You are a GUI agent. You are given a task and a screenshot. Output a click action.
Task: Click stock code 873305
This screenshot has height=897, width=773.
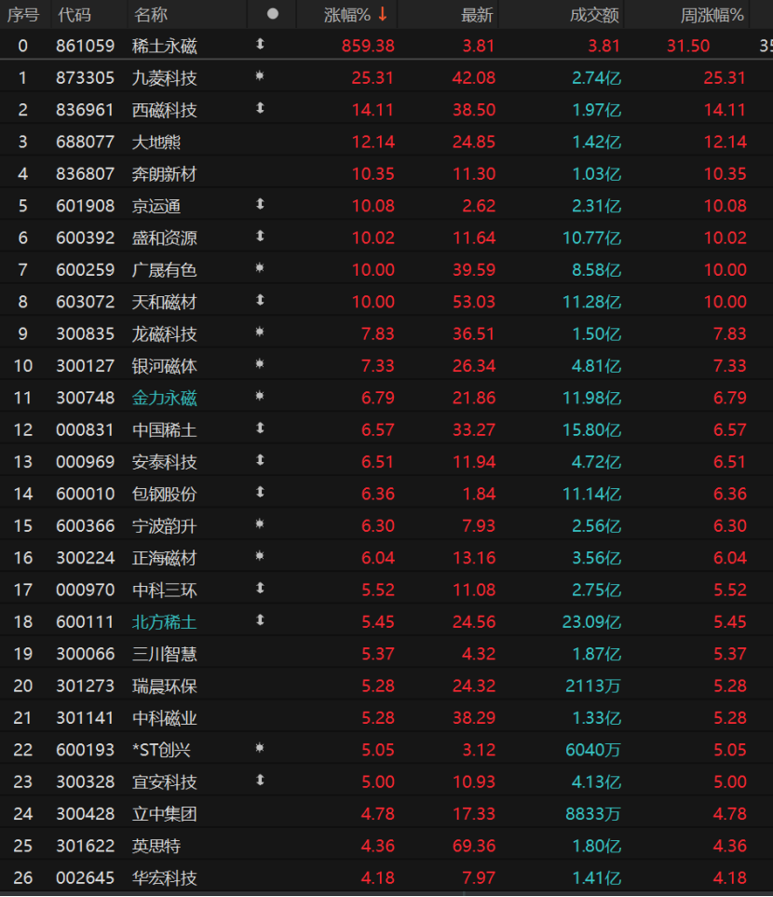tap(86, 78)
